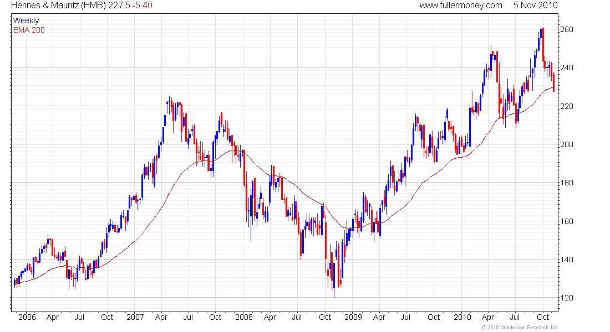
Task: Click the tall red candle at the 260 peak
Action: [x=543, y=43]
